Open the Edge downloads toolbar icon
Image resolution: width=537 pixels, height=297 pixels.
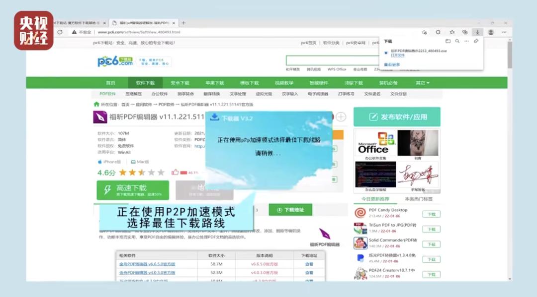[477, 32]
